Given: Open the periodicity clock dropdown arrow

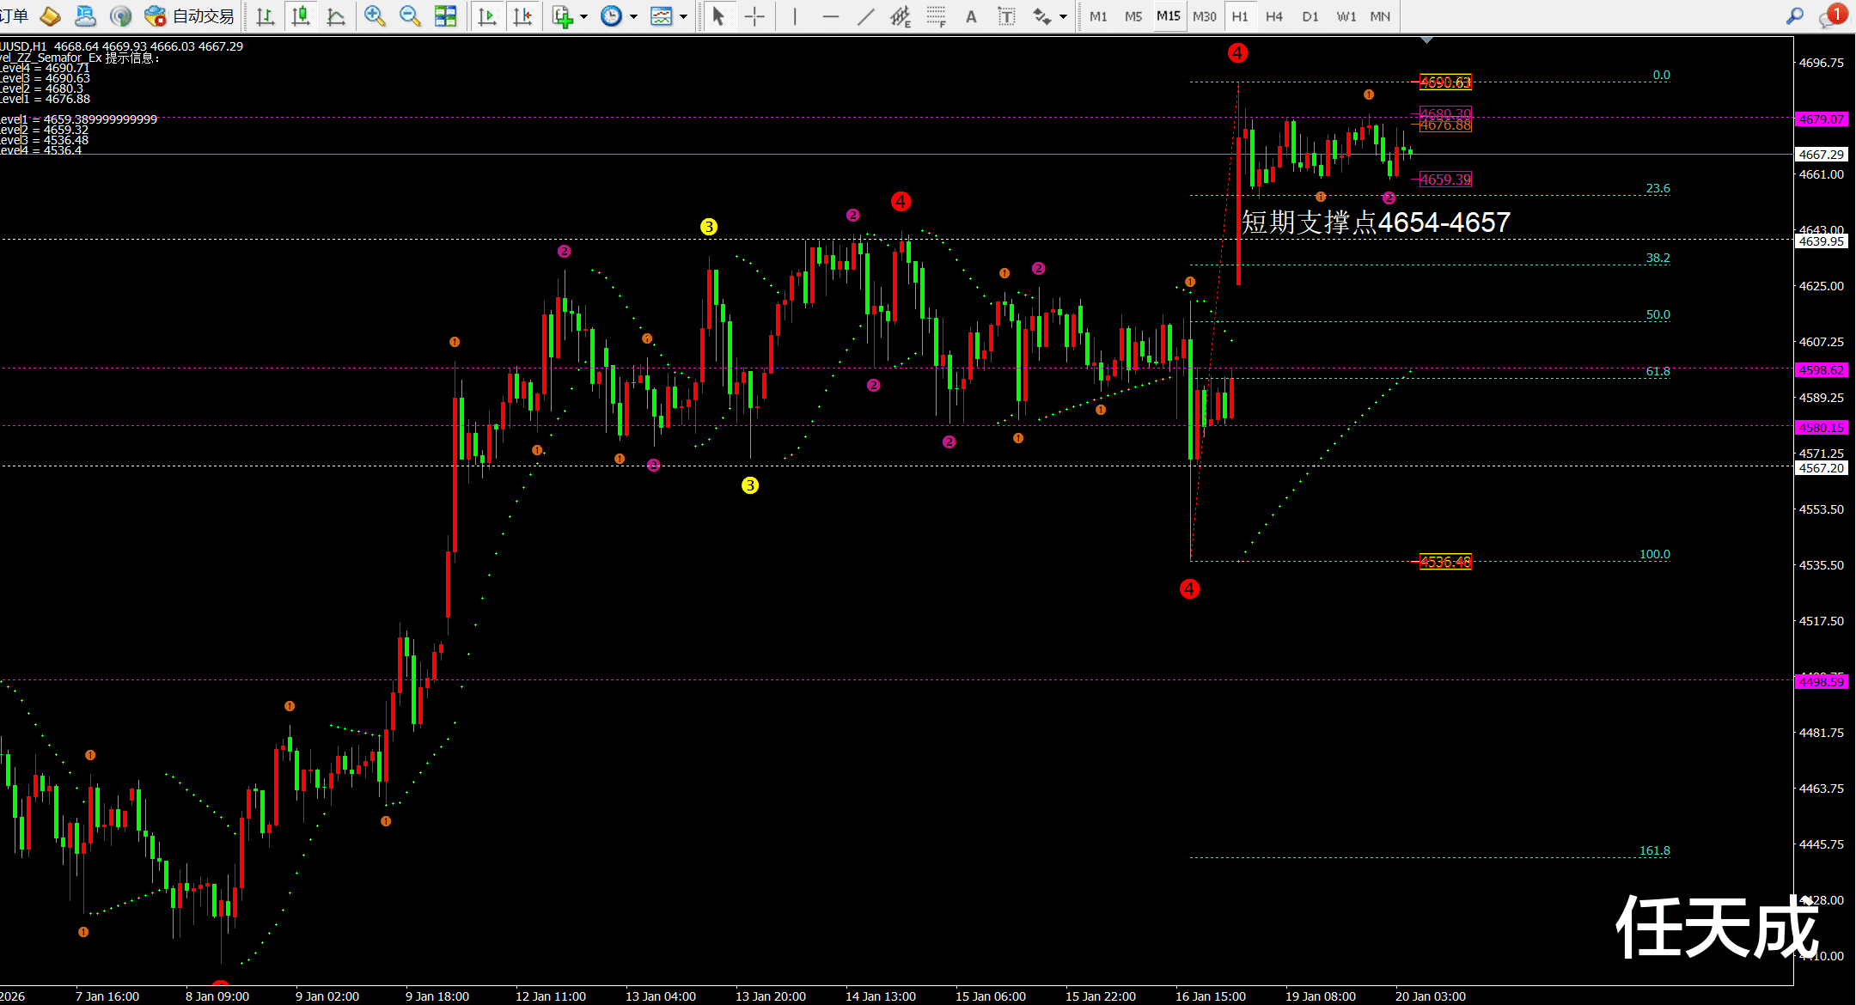Looking at the screenshot, I should [x=634, y=16].
